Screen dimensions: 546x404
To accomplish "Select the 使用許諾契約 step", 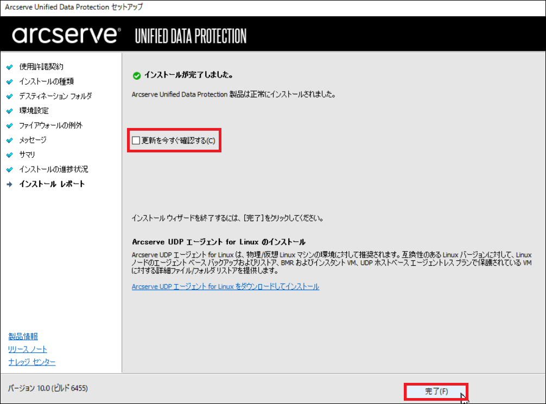I will click(41, 67).
